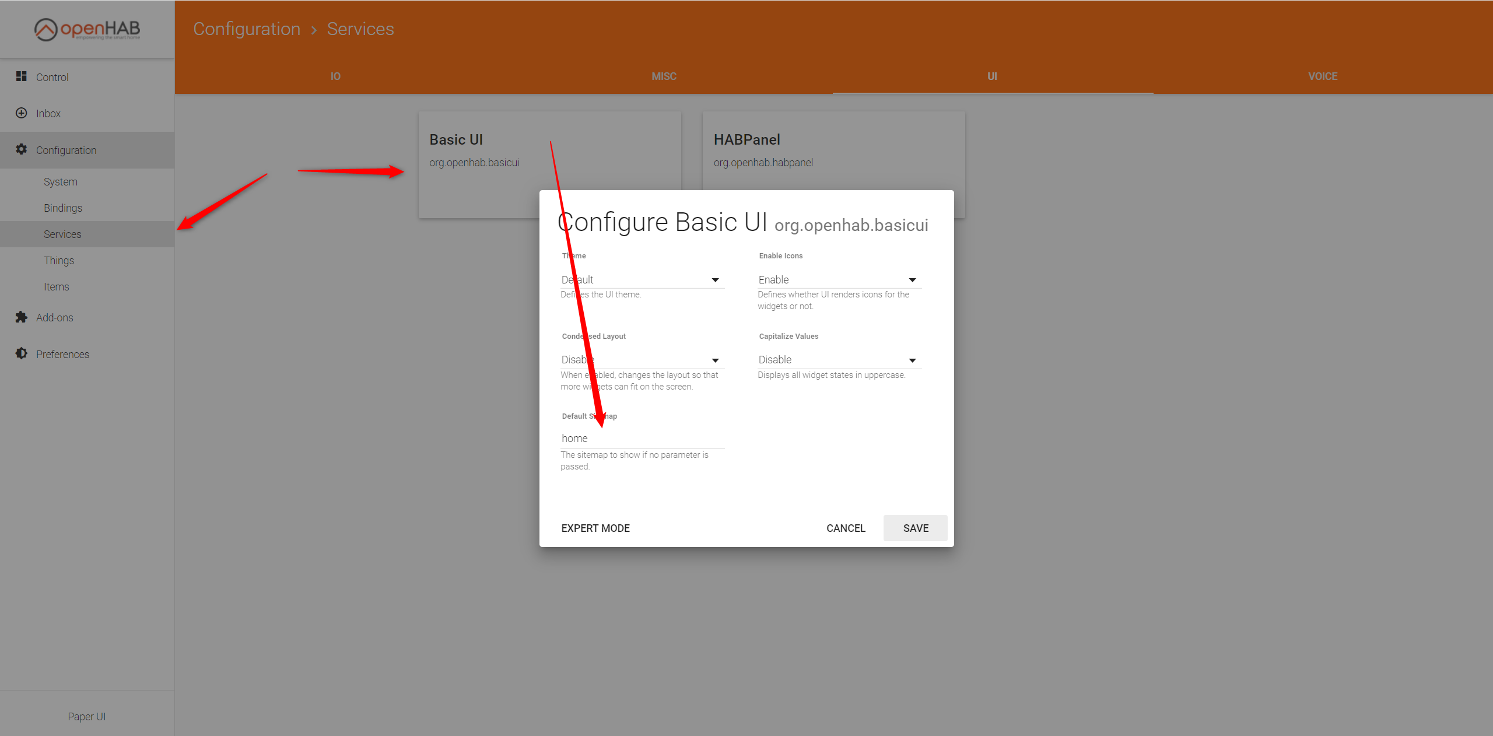Save the Basic UI configuration
This screenshot has height=736, width=1493.
[915, 528]
